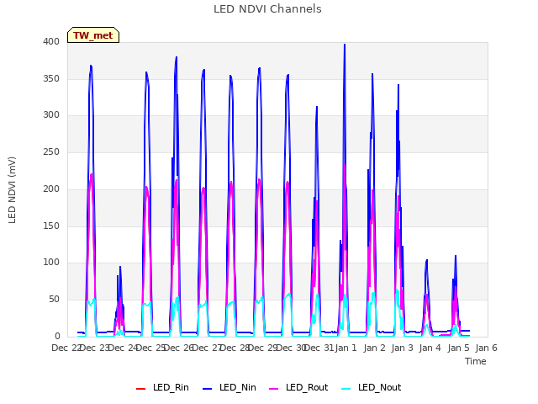The height and width of the screenshot is (404, 538).
Task: Click the 350 y-axis tick label
Action: pyautogui.click(x=51, y=78)
